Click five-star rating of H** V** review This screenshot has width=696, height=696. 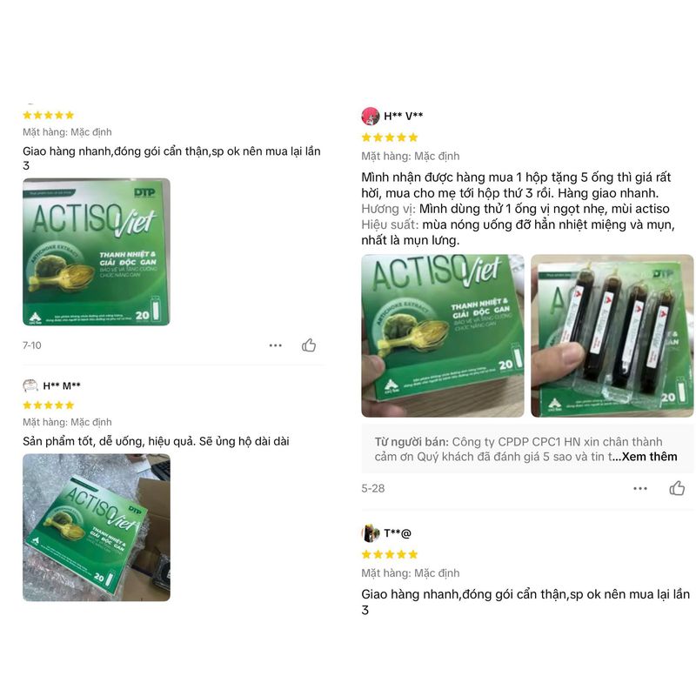click(390, 137)
